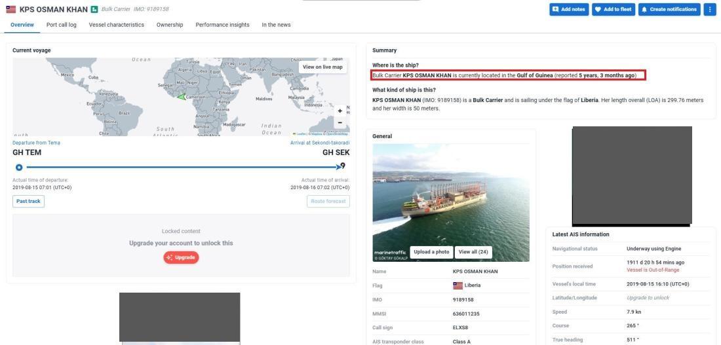Click the Departure from Tema link
This screenshot has width=721, height=345.
[x=36, y=143]
